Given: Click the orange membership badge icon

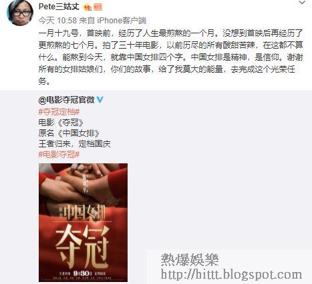Looking at the screenshot, I should (x=88, y=7).
